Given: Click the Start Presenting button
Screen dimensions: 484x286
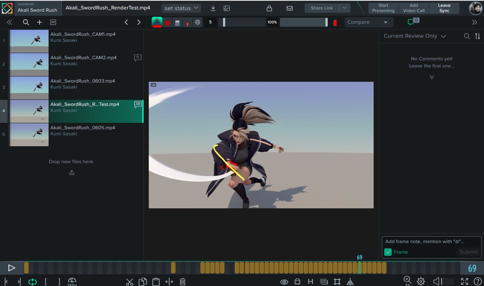Looking at the screenshot, I should click(x=383, y=8).
